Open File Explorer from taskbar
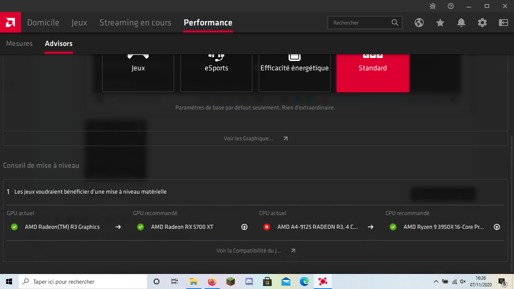 (193, 281)
